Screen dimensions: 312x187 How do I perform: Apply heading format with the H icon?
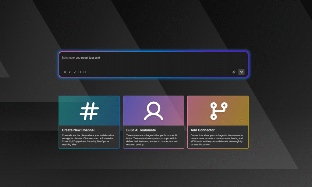80,72
